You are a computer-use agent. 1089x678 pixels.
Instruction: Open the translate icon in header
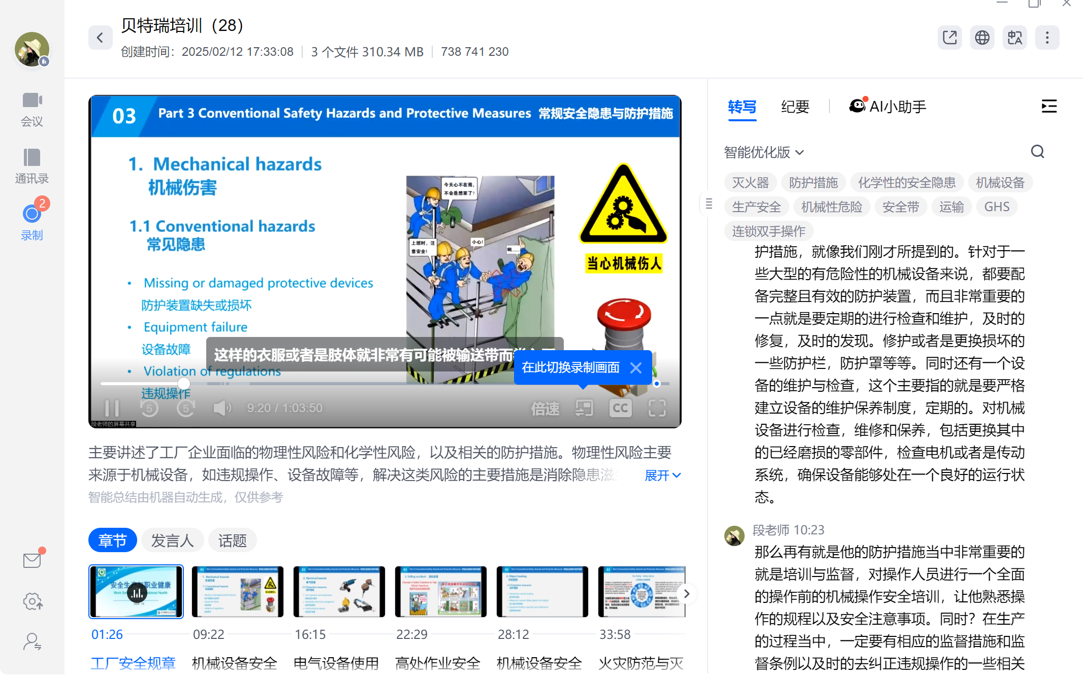[1014, 38]
